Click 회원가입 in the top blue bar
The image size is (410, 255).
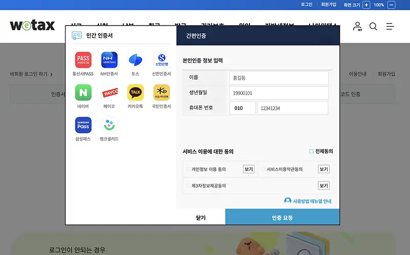coord(329,5)
